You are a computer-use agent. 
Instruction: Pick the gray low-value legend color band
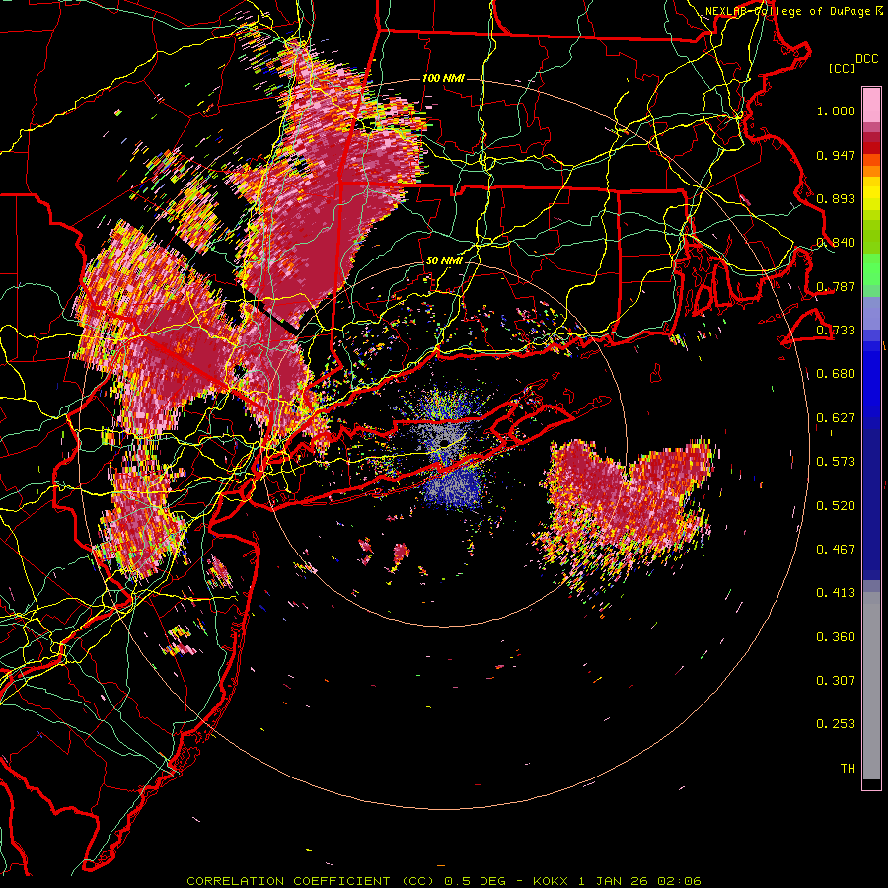[x=871, y=686]
